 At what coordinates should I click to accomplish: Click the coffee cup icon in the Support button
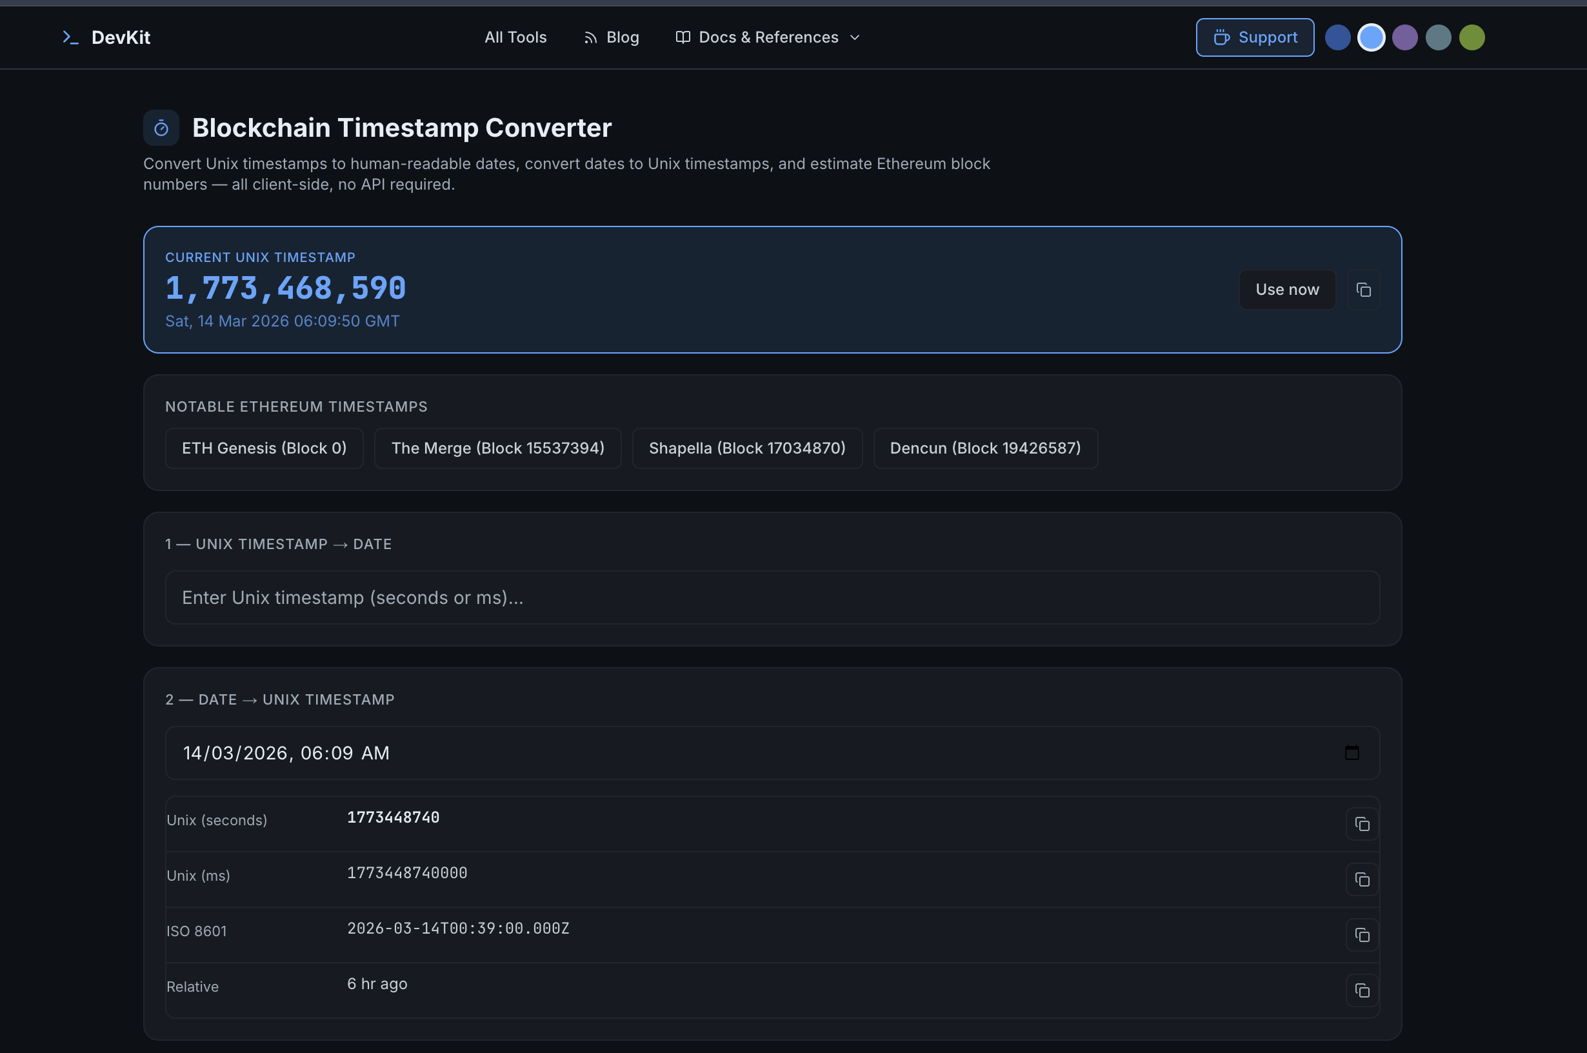pos(1222,37)
